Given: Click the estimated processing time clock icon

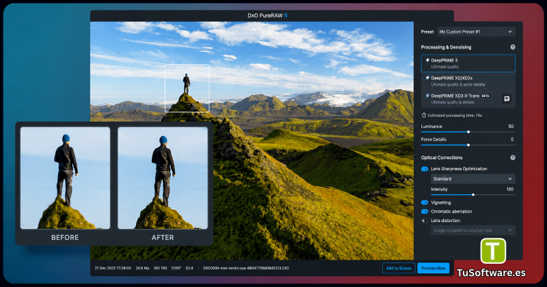Looking at the screenshot, I should (424, 115).
